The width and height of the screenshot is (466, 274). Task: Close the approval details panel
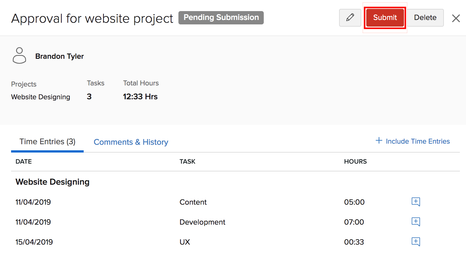456,18
